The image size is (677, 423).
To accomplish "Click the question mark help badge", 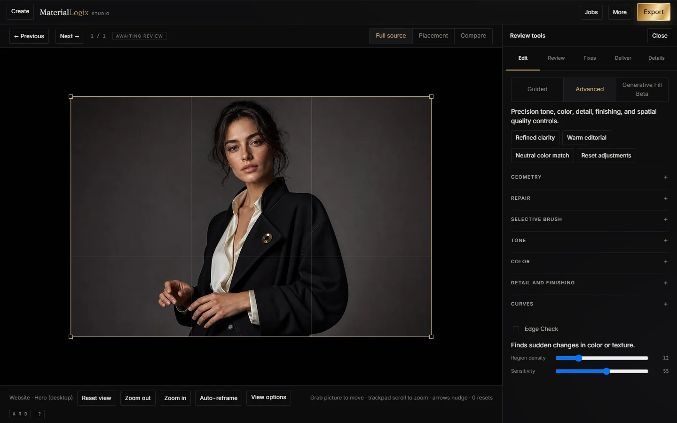I will (x=39, y=414).
